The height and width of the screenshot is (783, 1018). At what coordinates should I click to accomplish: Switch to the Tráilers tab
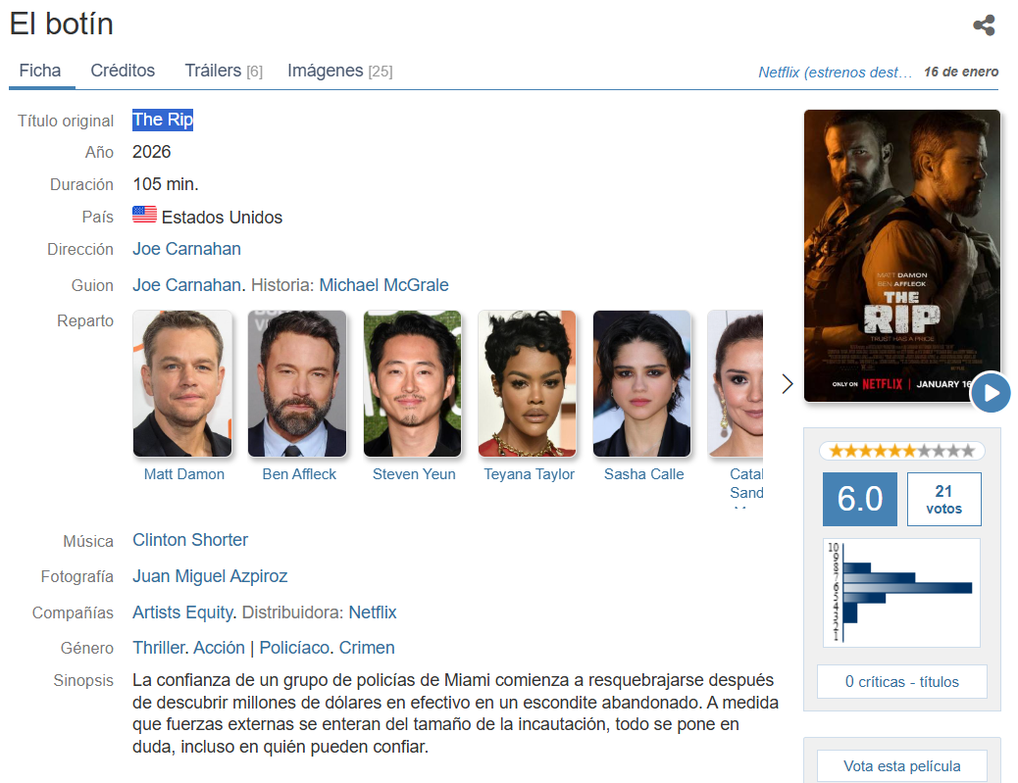(x=223, y=71)
